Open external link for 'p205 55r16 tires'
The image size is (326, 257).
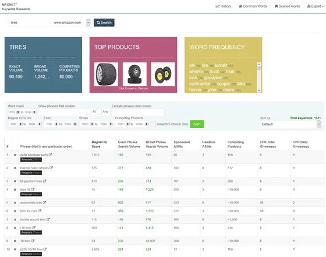(45, 249)
